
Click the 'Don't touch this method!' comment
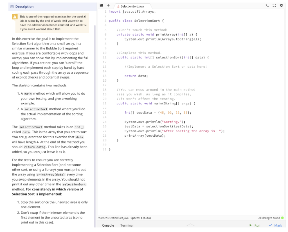(x=142, y=30)
